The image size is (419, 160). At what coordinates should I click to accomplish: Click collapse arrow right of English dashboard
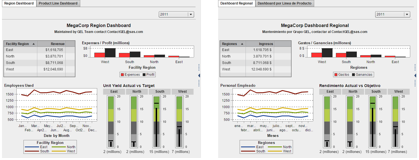click(199, 75)
